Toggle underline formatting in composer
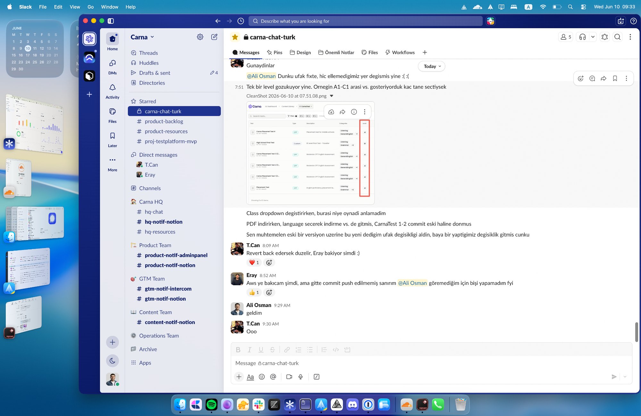This screenshot has width=641, height=416. pyautogui.click(x=261, y=350)
